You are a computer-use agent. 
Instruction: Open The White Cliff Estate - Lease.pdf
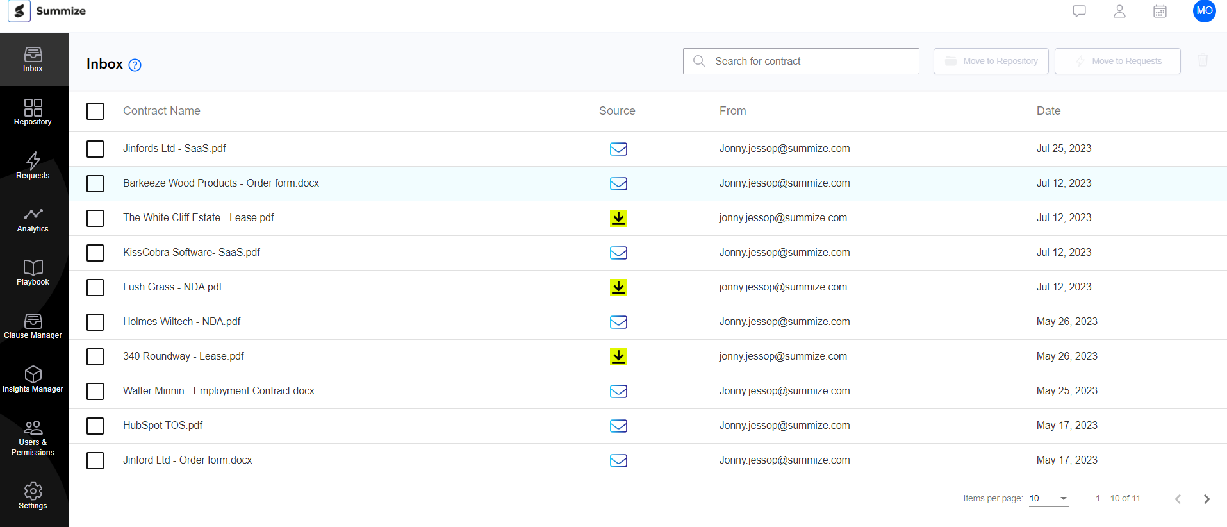[x=199, y=217]
